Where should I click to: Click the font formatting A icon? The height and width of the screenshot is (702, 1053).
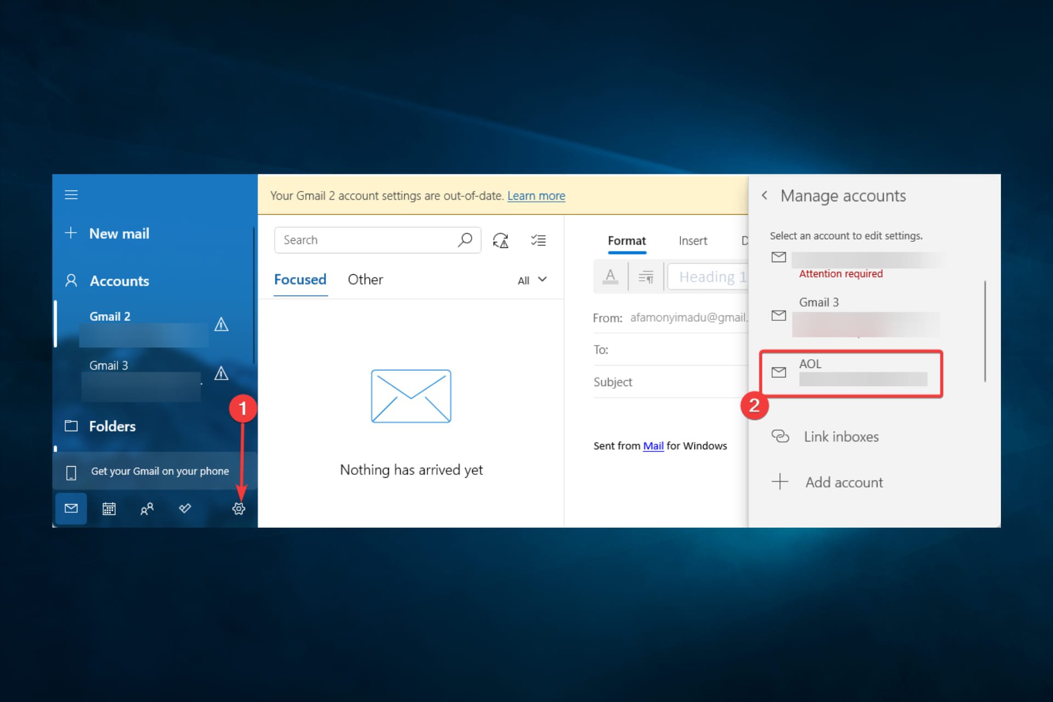tap(610, 276)
